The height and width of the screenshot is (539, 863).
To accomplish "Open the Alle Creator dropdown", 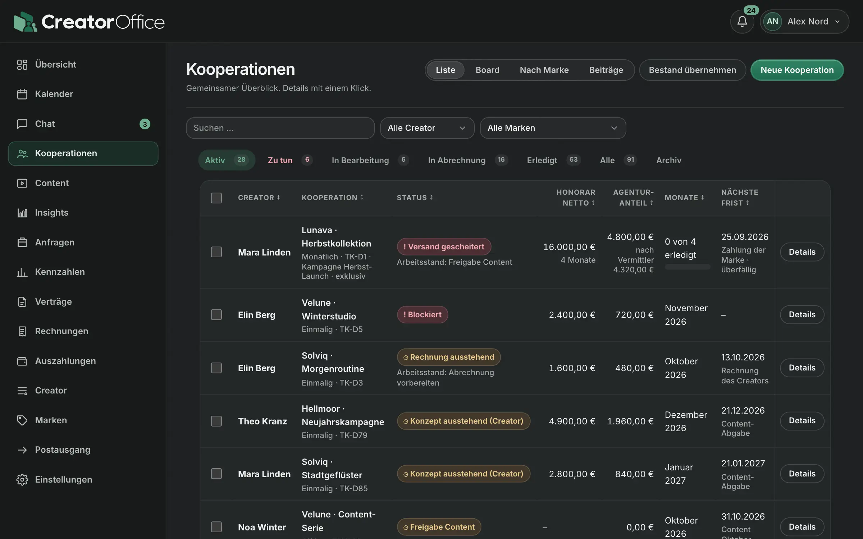I will point(427,128).
